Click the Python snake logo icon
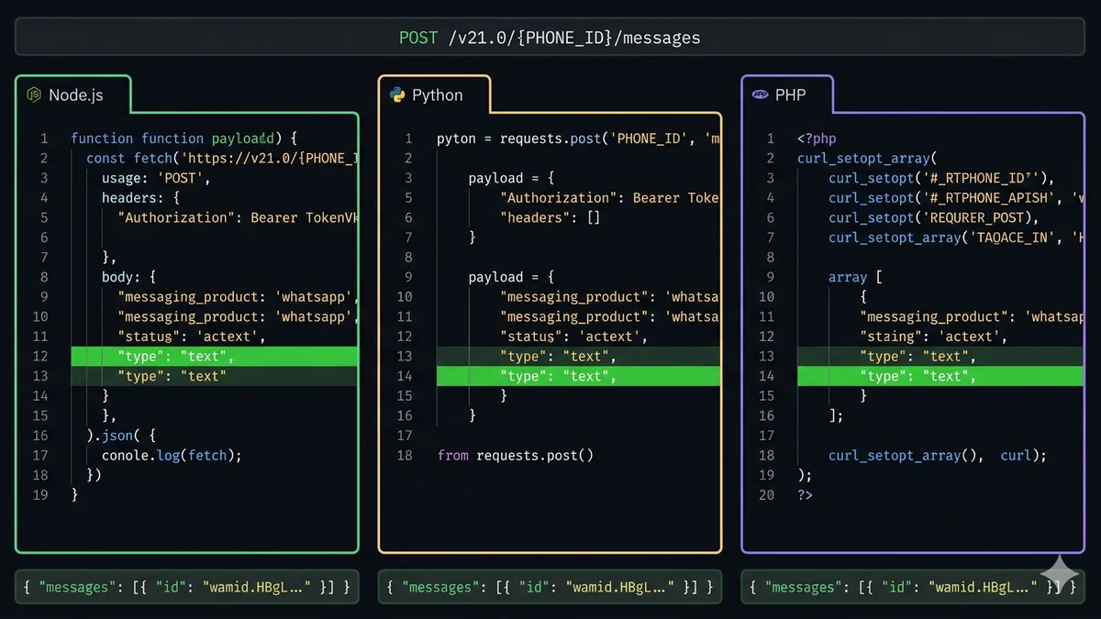Viewport: 1101px width, 619px height. (x=397, y=94)
